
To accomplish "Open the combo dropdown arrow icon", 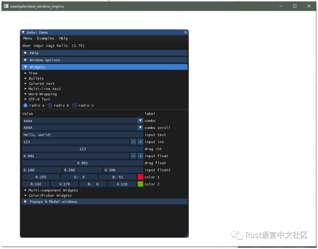I will click(x=140, y=121).
